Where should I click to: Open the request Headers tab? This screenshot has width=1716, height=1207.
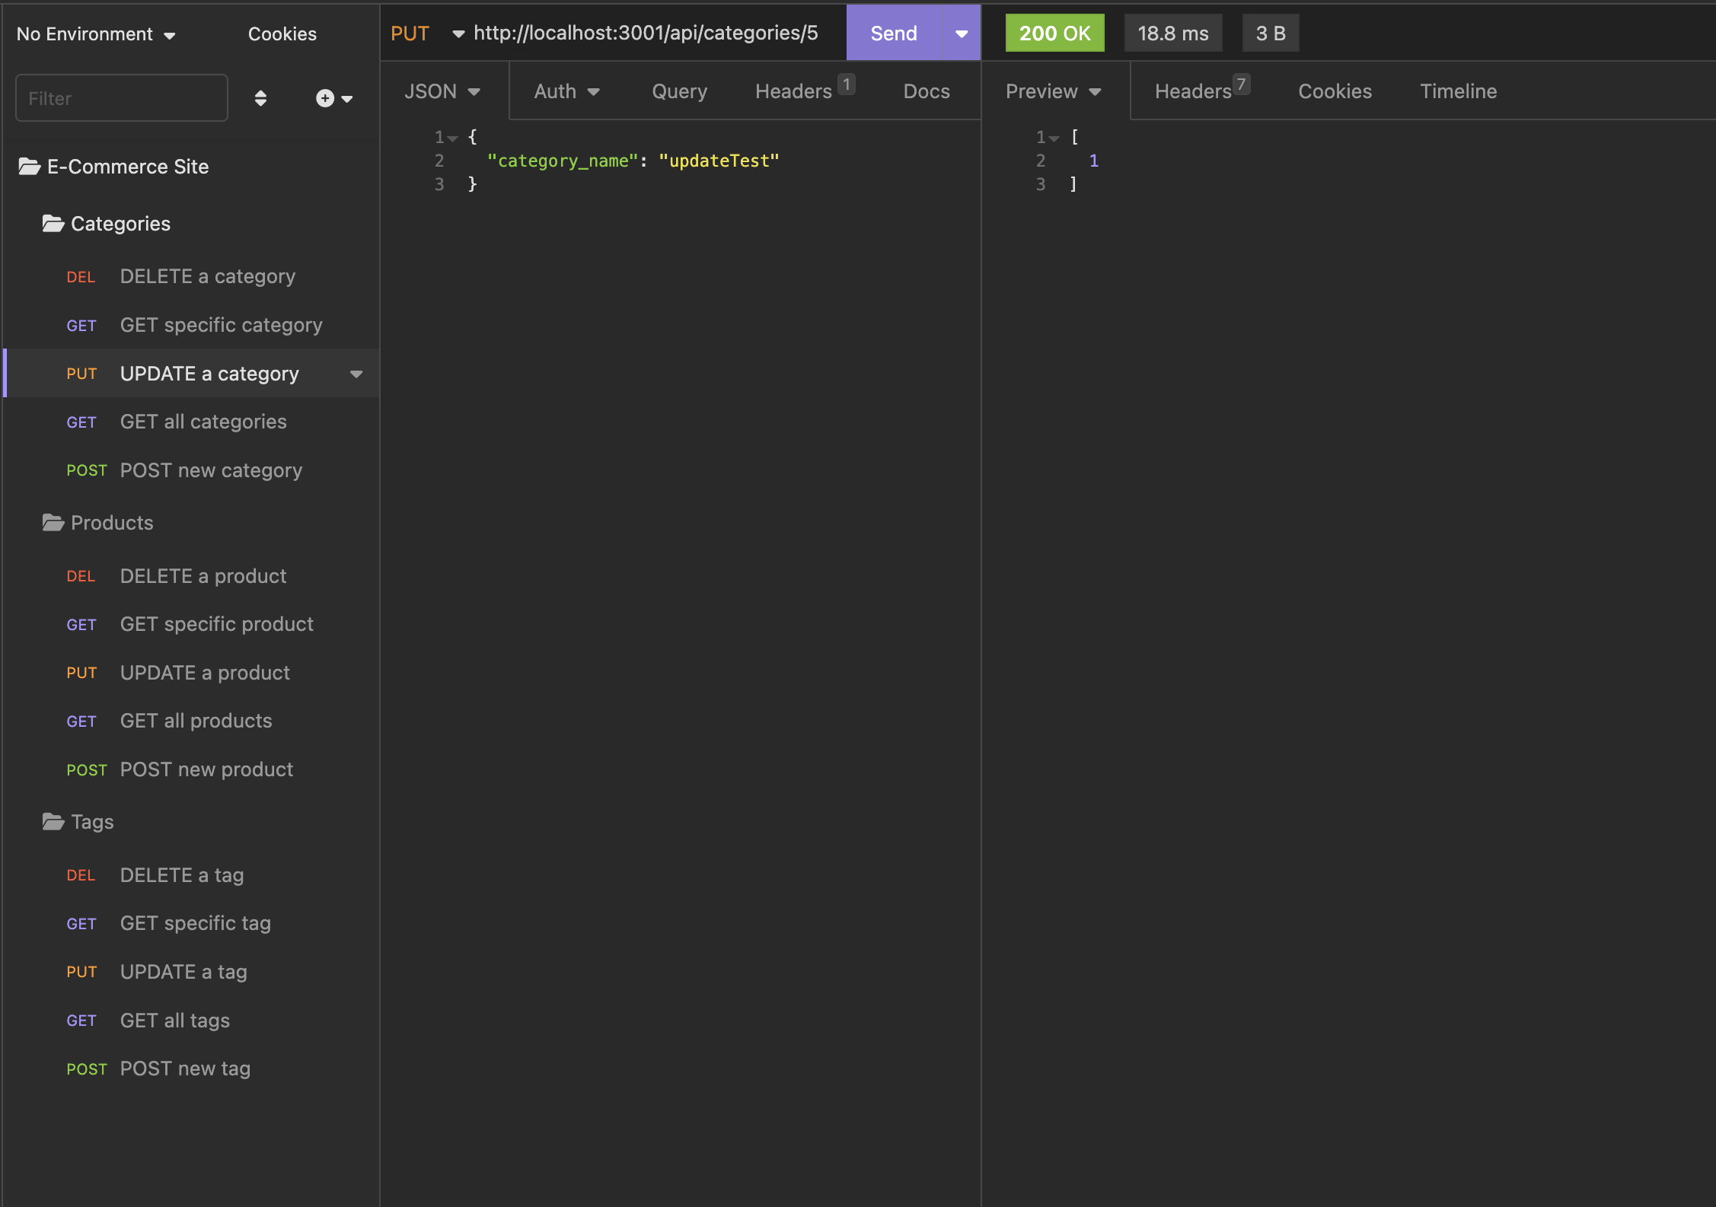794,91
